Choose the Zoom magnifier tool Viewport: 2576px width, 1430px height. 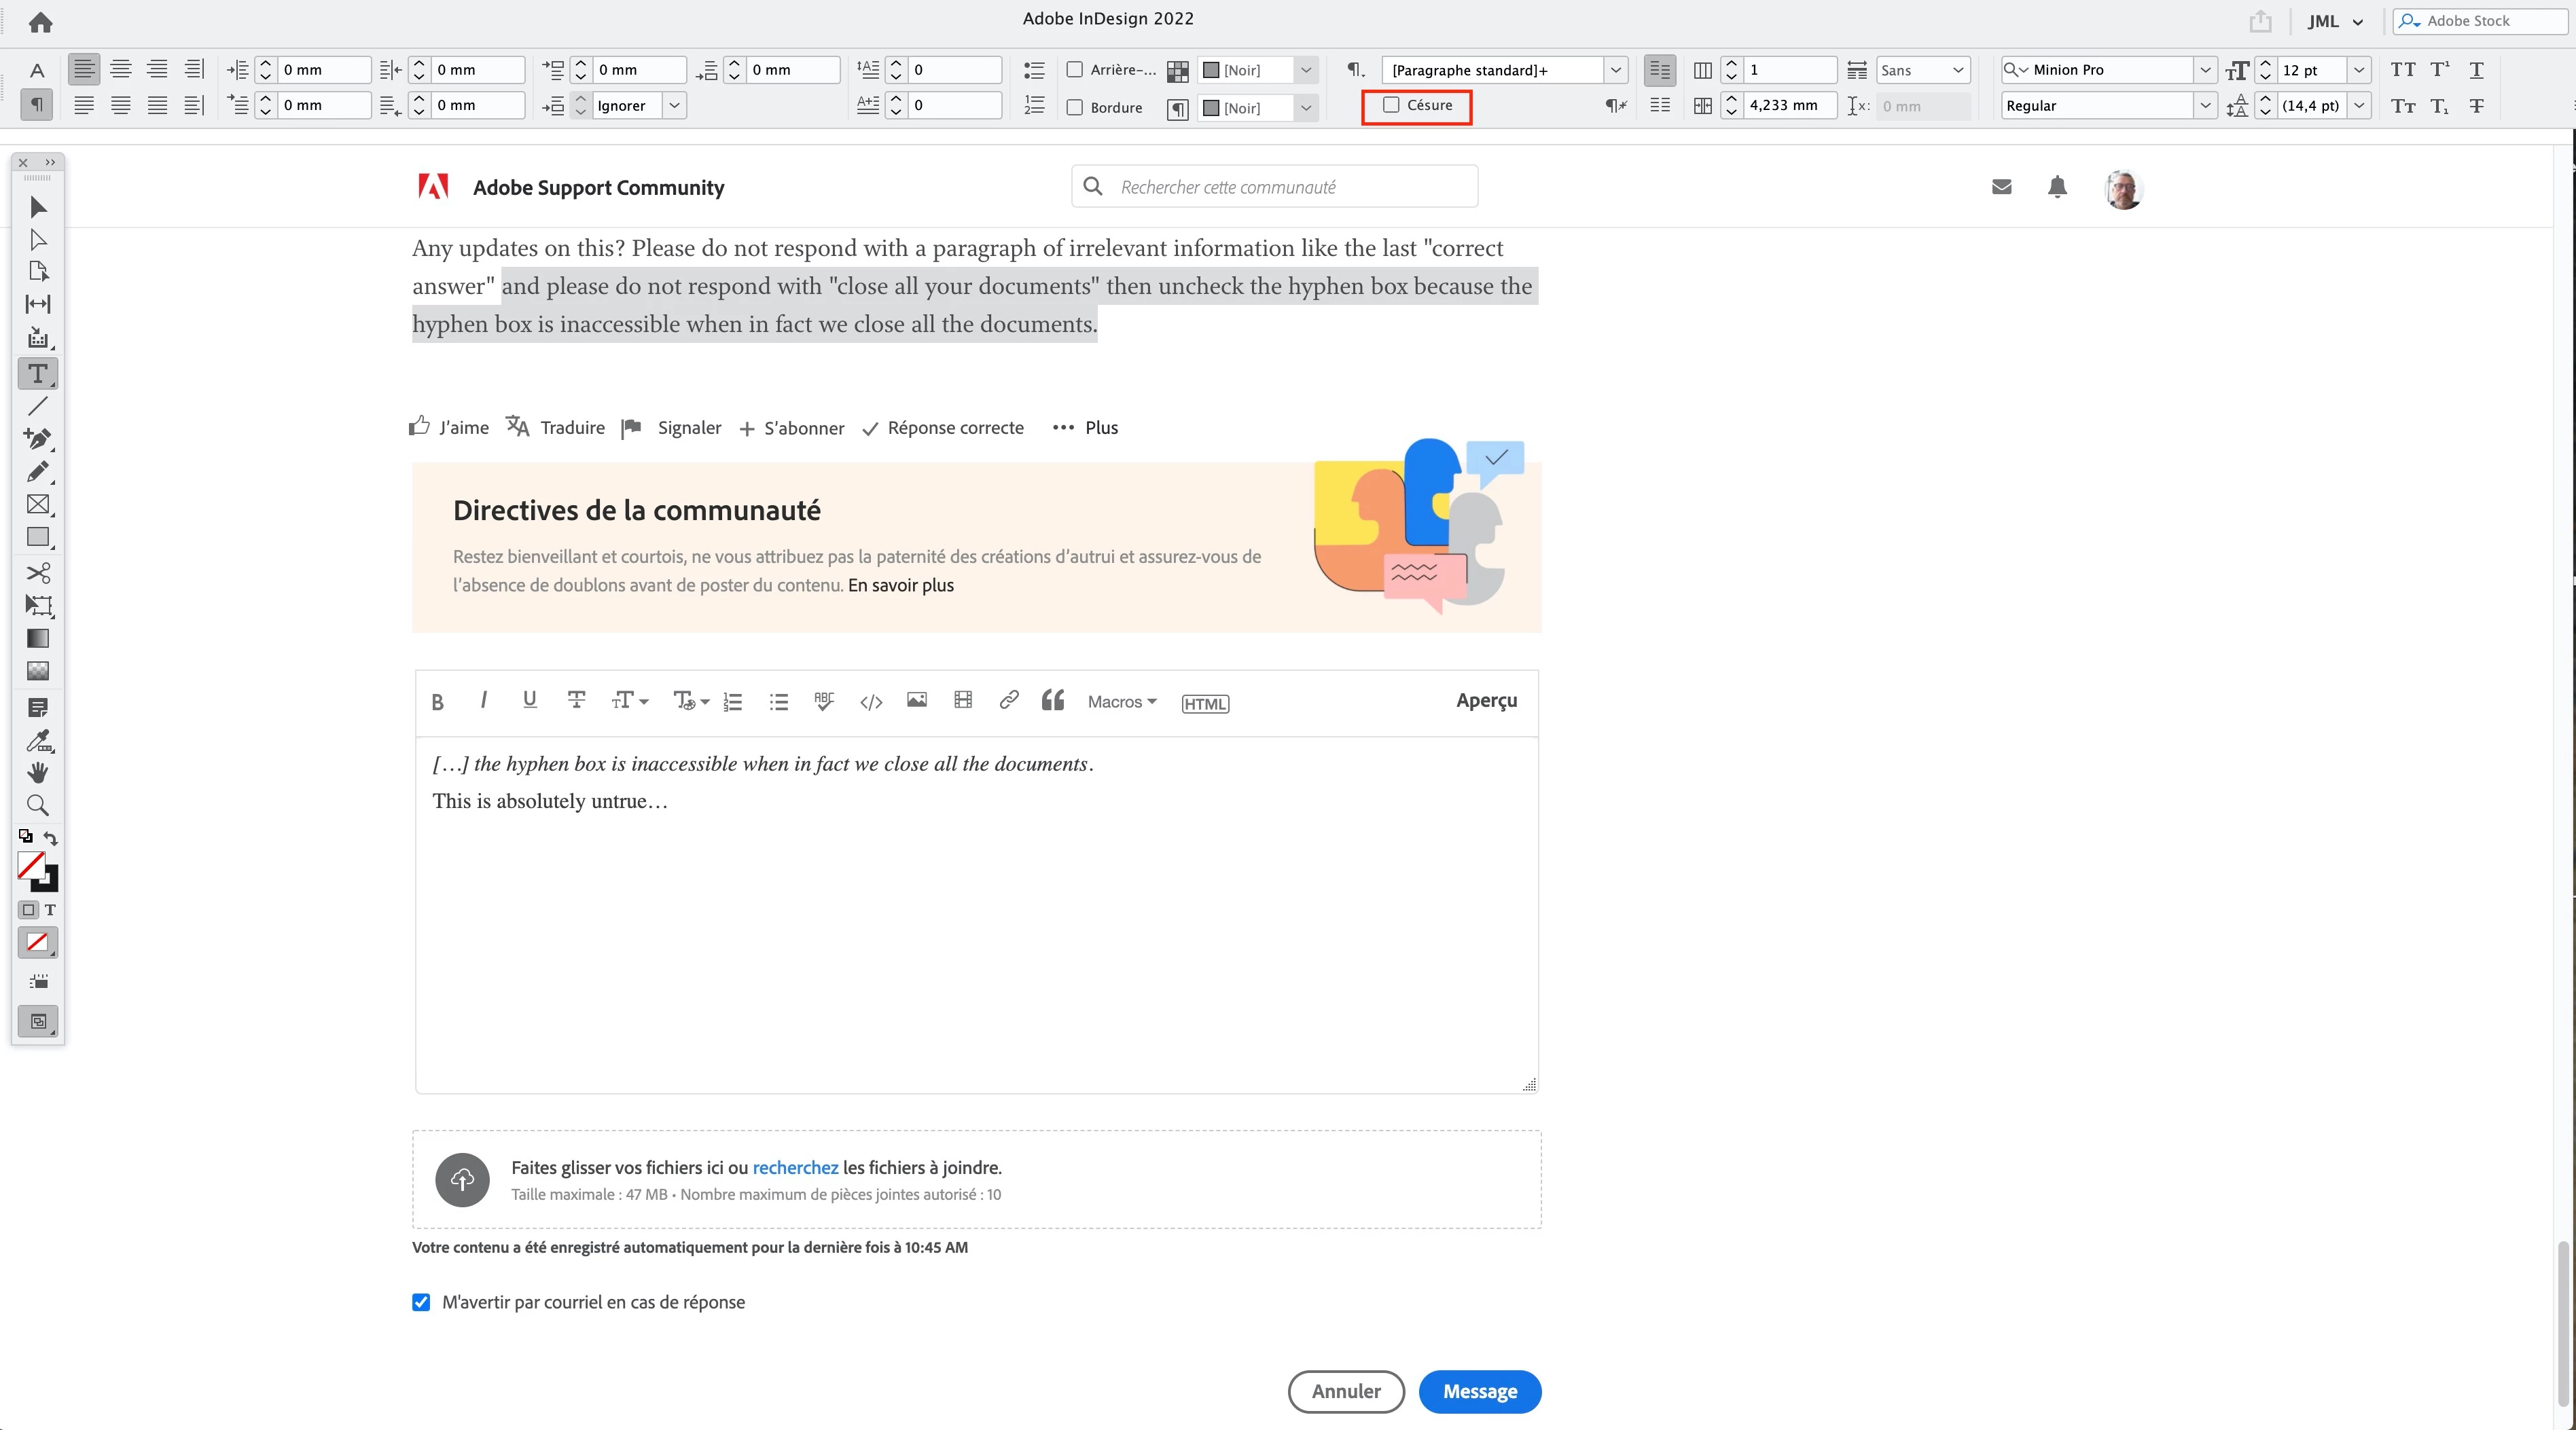click(38, 805)
